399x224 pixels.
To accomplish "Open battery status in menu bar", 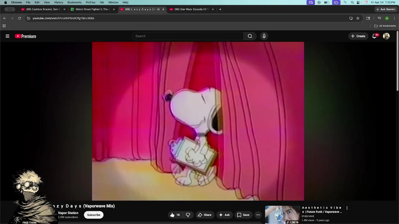I will tap(327, 2).
